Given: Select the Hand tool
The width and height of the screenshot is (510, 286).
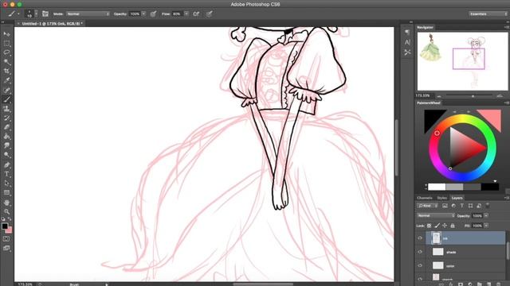Looking at the screenshot, I should (x=6, y=203).
